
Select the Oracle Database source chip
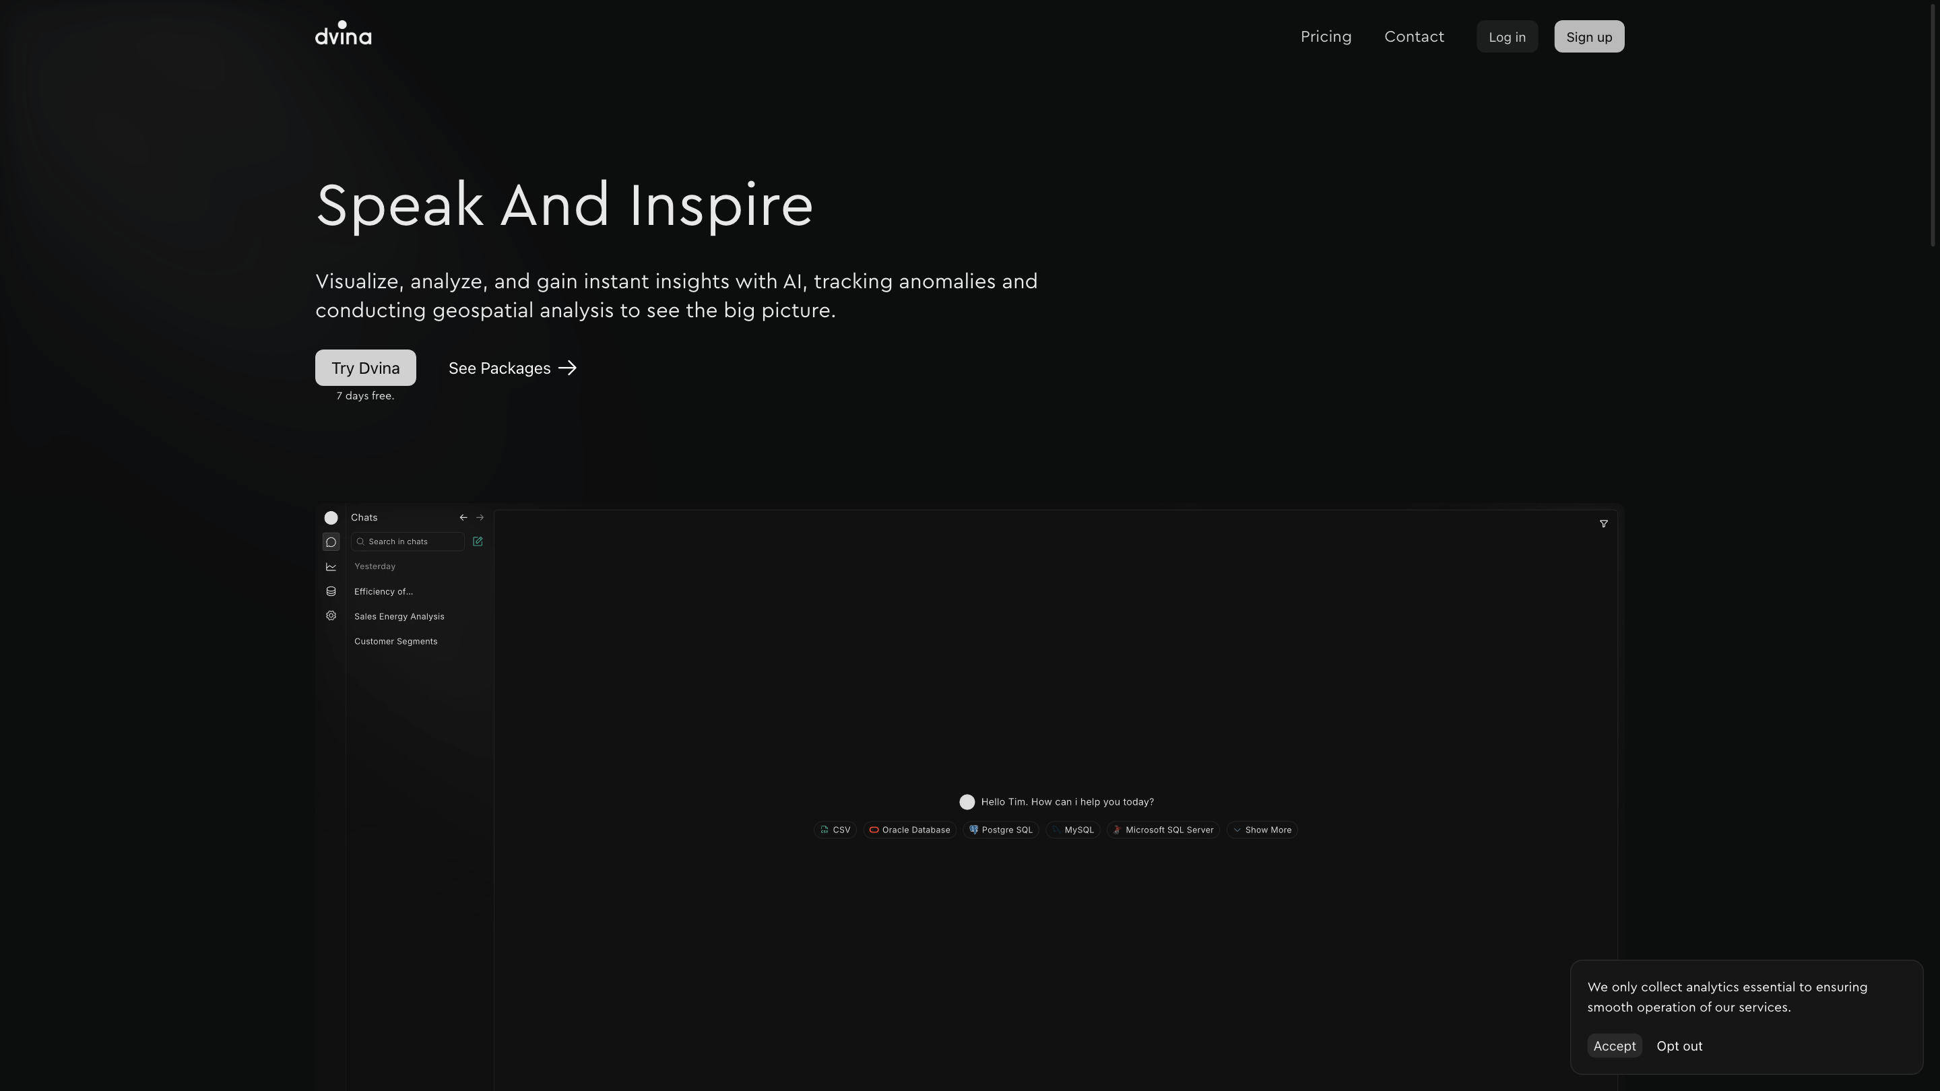pos(910,830)
